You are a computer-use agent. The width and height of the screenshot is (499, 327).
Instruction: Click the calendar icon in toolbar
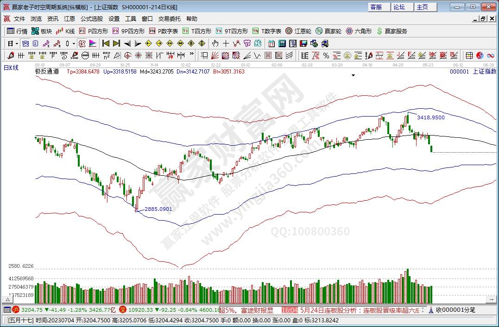pos(271,43)
